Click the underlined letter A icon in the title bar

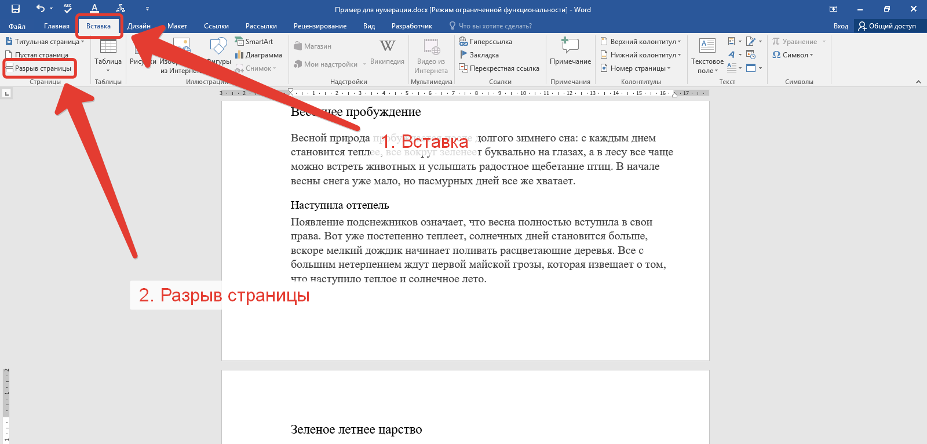[94, 9]
